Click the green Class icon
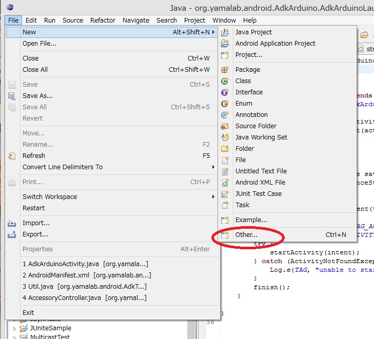This screenshot has height=339, width=374. [225, 81]
